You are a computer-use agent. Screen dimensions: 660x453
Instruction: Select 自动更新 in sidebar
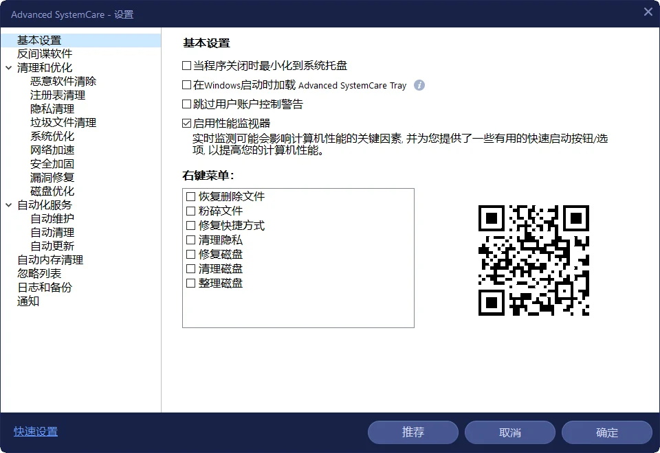[52, 246]
